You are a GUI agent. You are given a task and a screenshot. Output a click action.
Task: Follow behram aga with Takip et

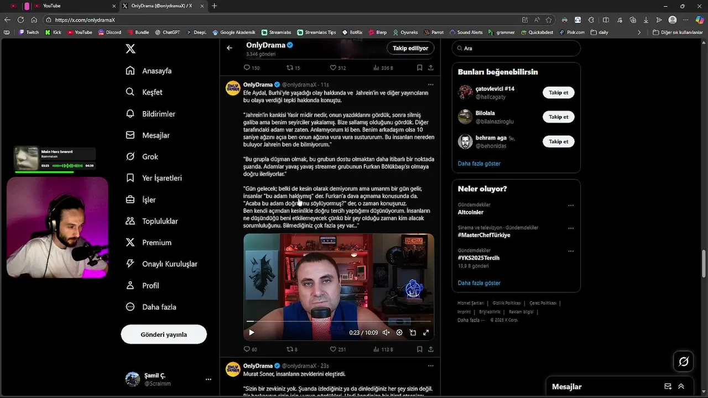[558, 142]
